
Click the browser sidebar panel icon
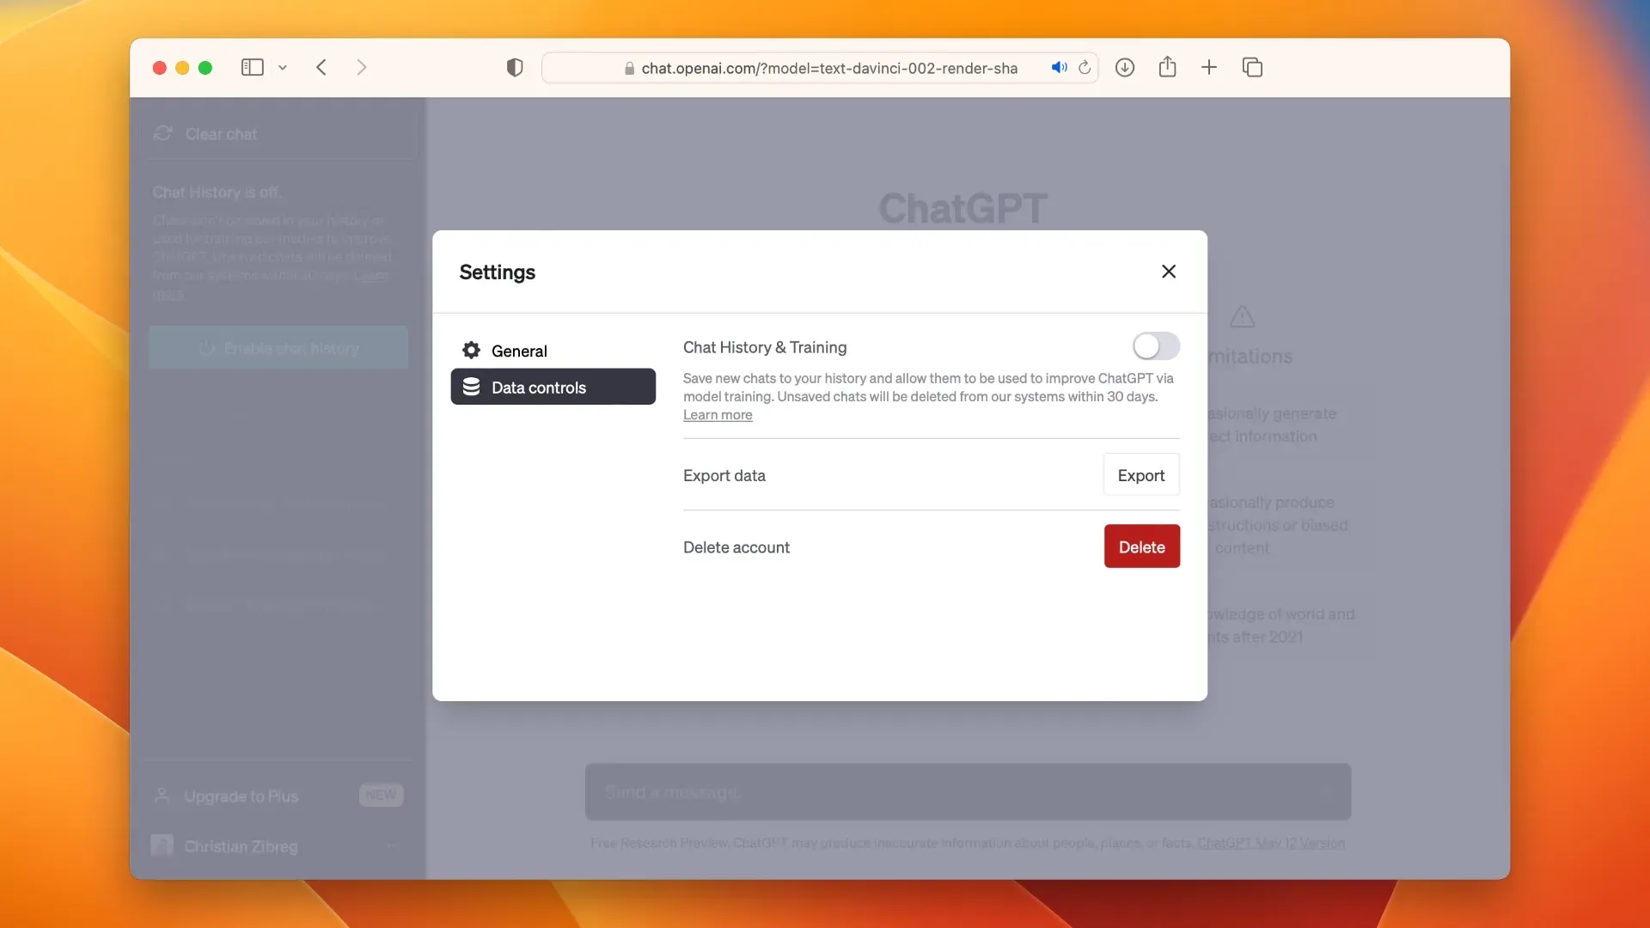(x=252, y=67)
